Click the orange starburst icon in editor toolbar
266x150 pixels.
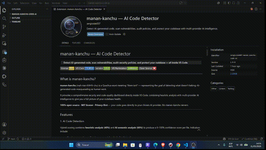coord(252,9)
